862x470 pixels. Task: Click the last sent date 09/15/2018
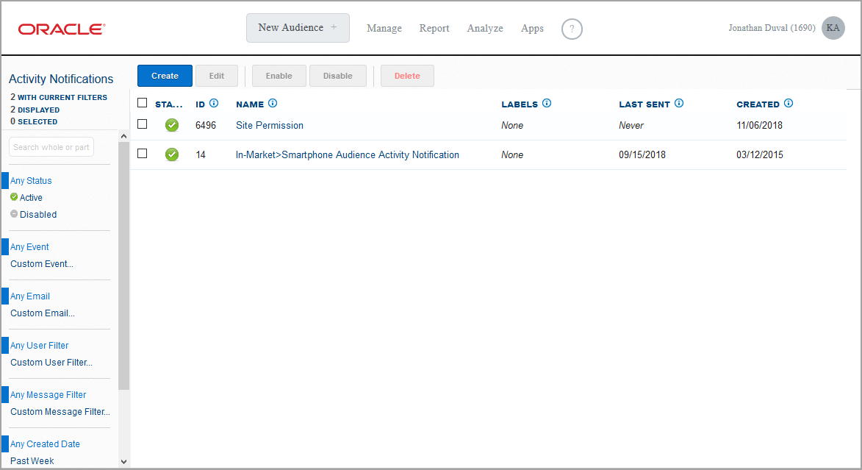(x=642, y=155)
